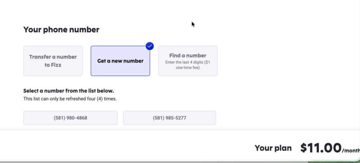Select the Find a number option
This screenshot has width=360, height=163.
pyautogui.click(x=188, y=61)
